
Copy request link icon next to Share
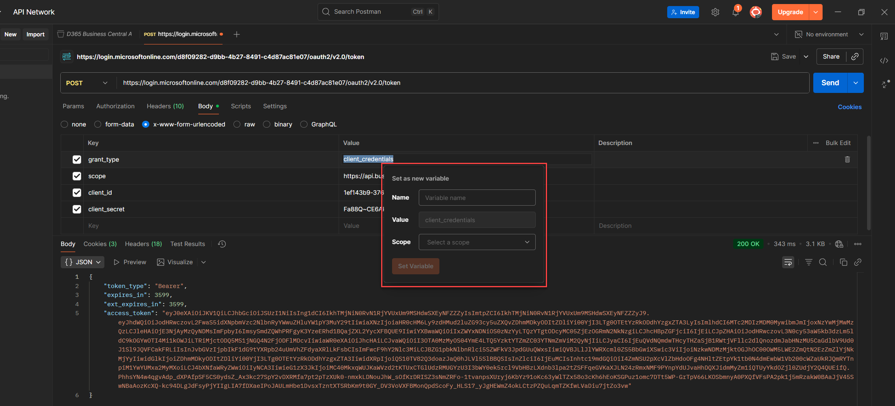point(855,57)
